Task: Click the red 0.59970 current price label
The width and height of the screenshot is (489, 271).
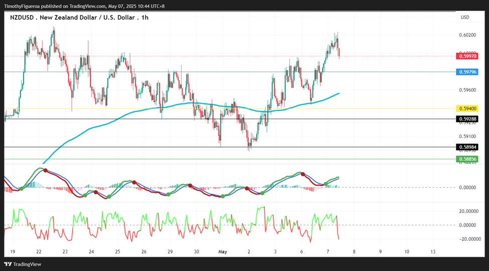Action: [x=467, y=56]
